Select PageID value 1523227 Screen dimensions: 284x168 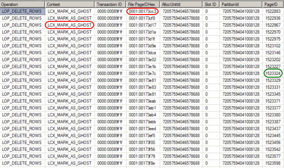click(273, 66)
